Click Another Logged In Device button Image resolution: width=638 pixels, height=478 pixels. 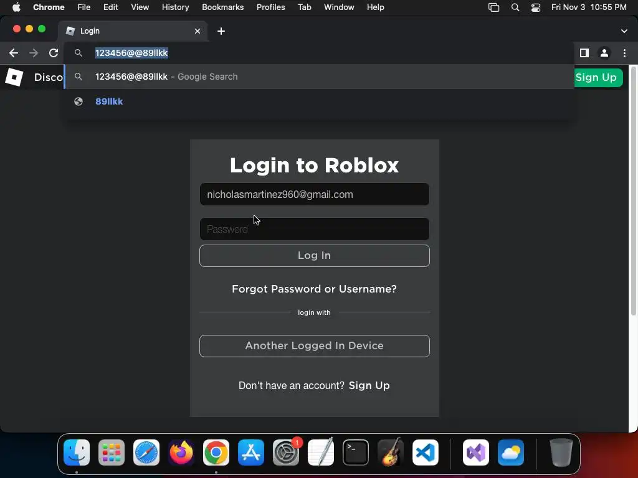(314, 346)
